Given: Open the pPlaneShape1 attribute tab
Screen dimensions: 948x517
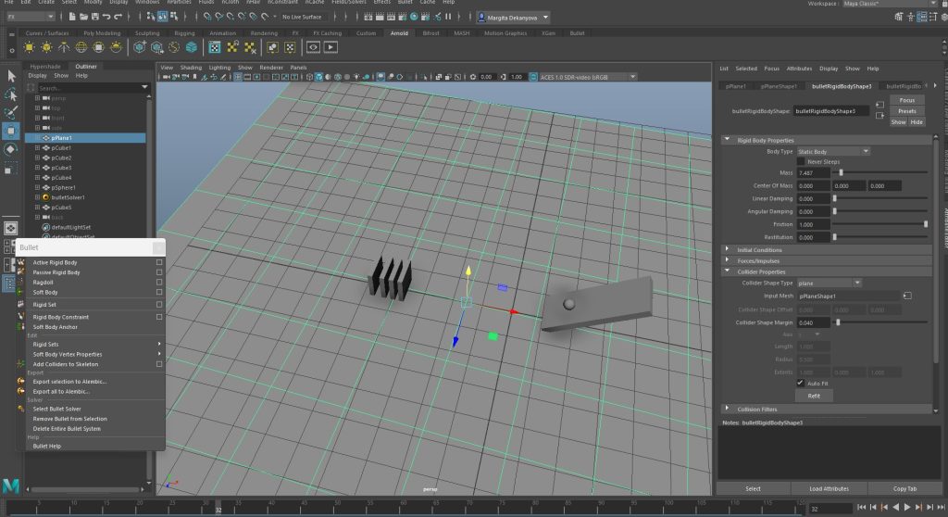Looking at the screenshot, I should pyautogui.click(x=778, y=86).
